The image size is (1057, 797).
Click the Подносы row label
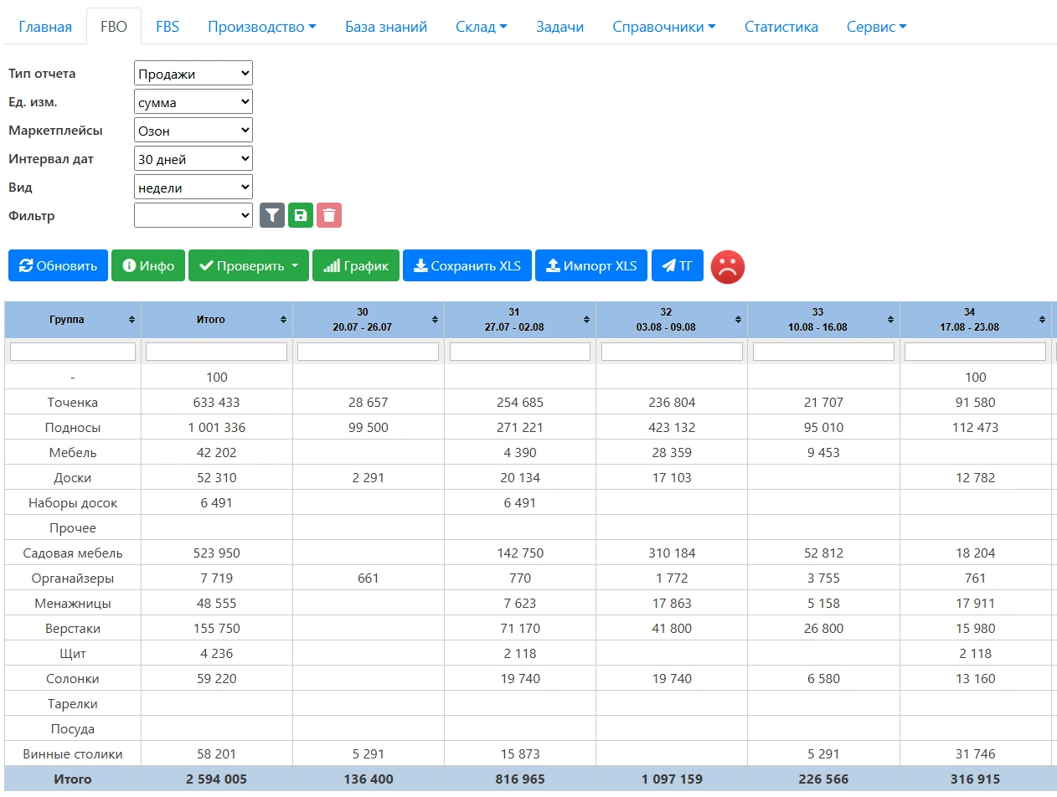73,427
